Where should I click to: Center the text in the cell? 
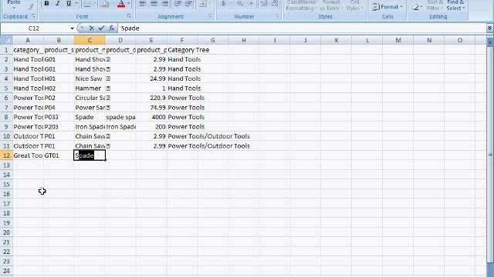pos(154,3)
